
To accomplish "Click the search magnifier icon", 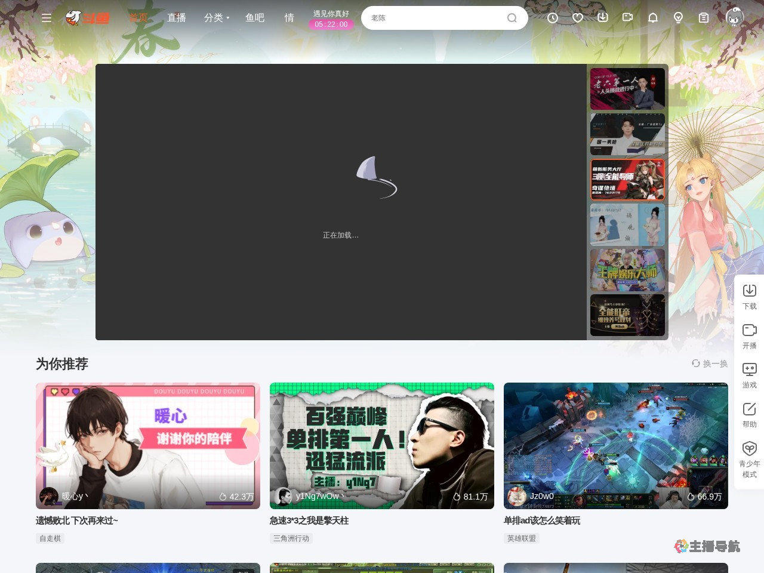I will tap(512, 18).
